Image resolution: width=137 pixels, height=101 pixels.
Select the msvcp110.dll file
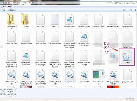(x=70, y=76)
